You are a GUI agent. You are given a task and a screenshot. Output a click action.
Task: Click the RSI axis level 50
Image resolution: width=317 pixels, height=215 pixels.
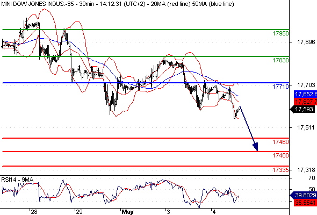click(x=312, y=189)
